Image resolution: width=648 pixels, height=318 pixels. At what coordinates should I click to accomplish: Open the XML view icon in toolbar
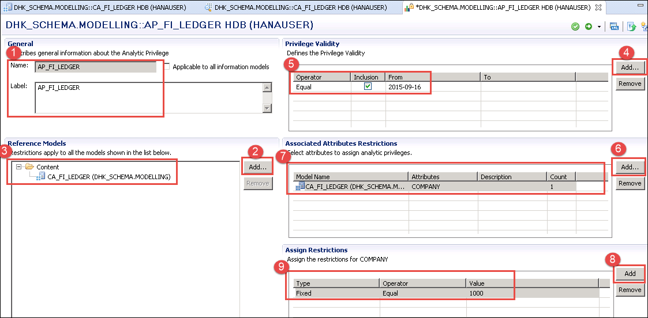pyautogui.click(x=615, y=26)
